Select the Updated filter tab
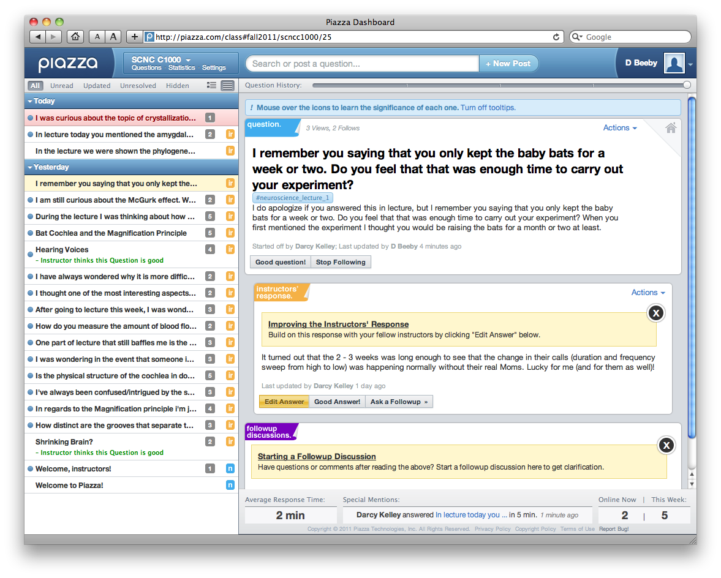721x578 pixels. click(x=97, y=86)
